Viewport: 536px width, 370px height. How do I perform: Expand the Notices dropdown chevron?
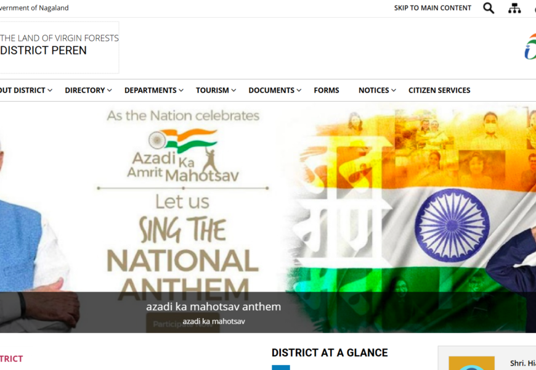(x=394, y=91)
